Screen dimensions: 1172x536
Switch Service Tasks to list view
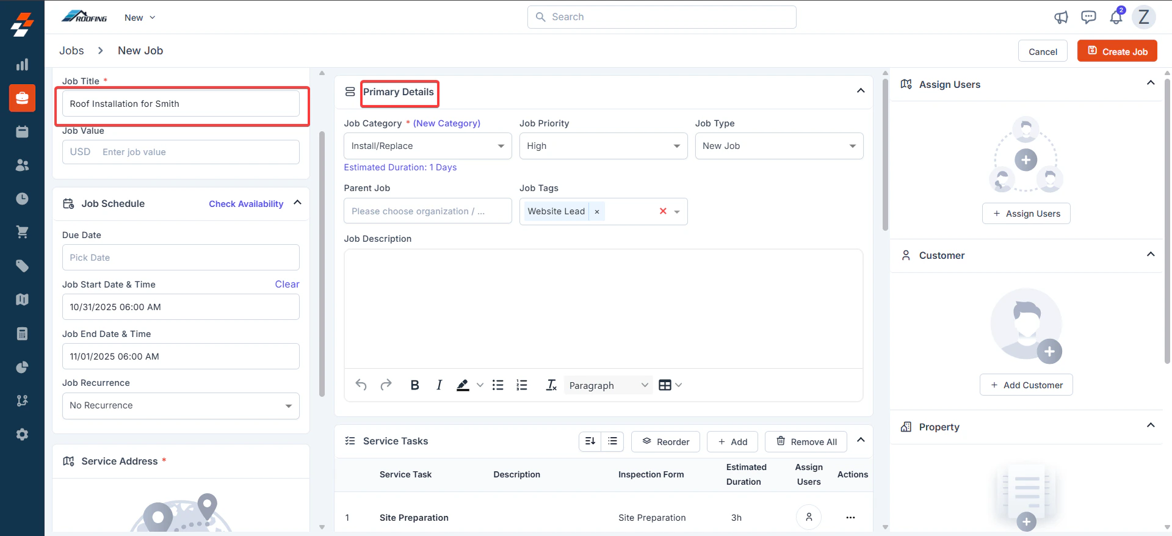click(612, 441)
